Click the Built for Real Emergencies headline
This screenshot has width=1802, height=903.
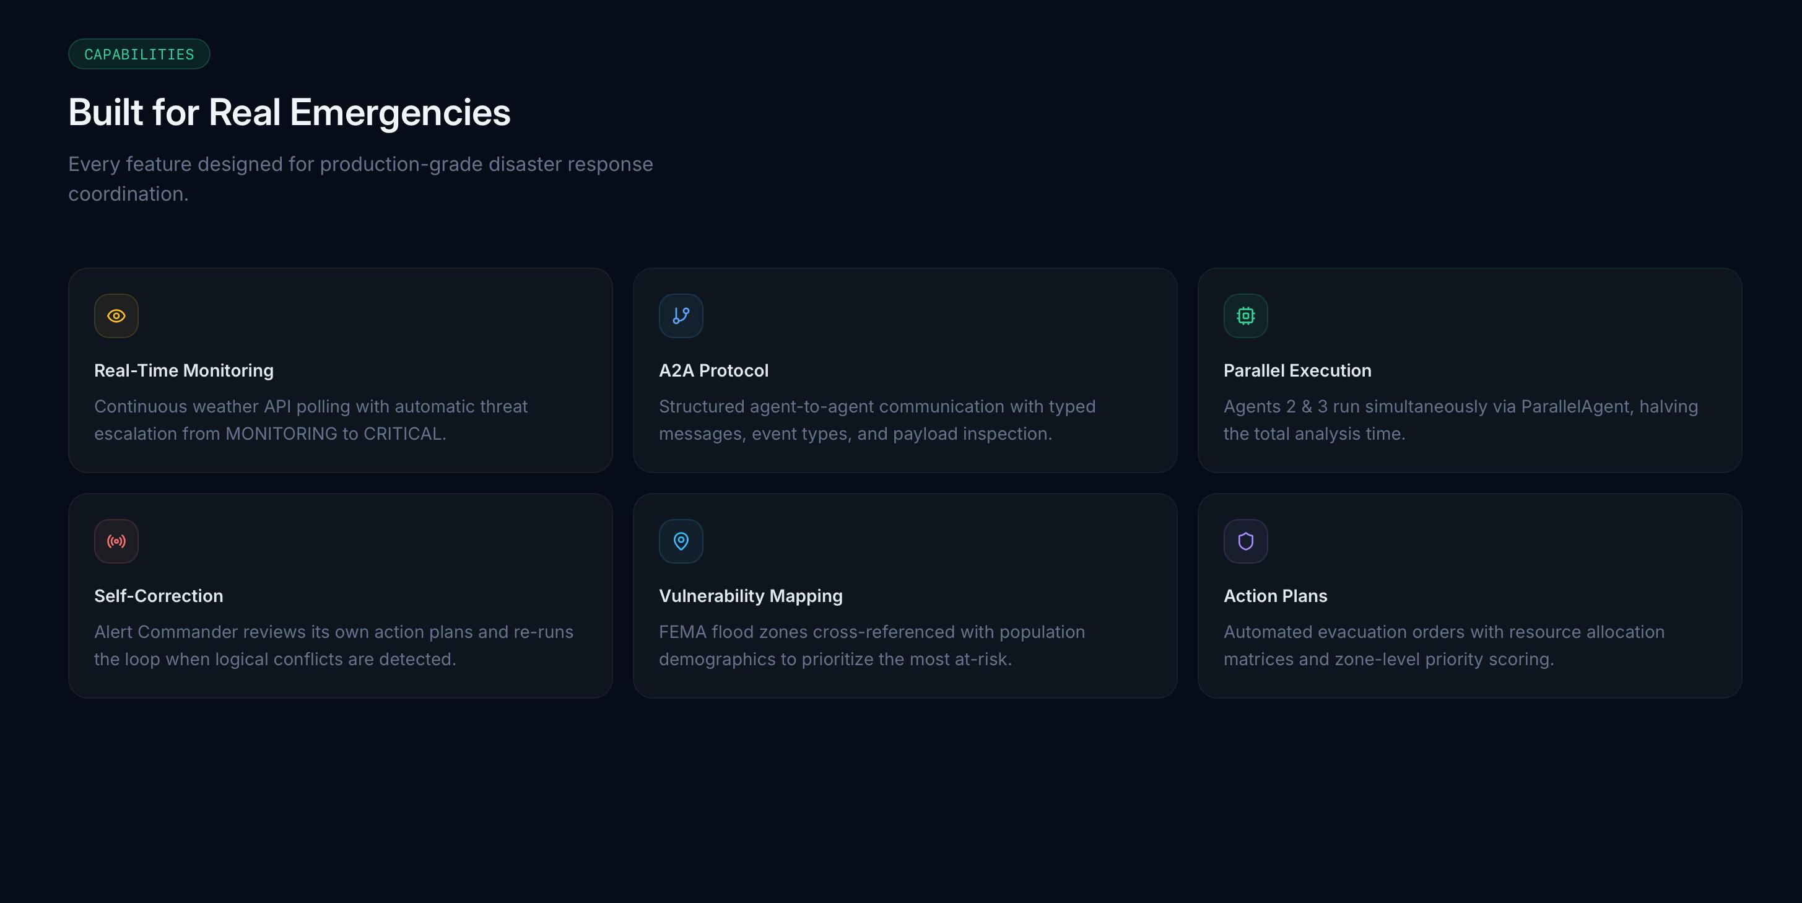click(x=290, y=112)
